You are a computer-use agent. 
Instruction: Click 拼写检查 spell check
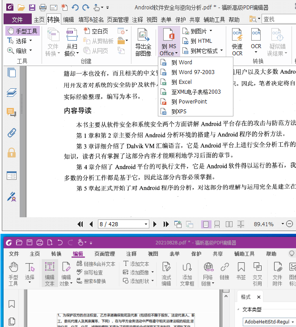pos(90,273)
